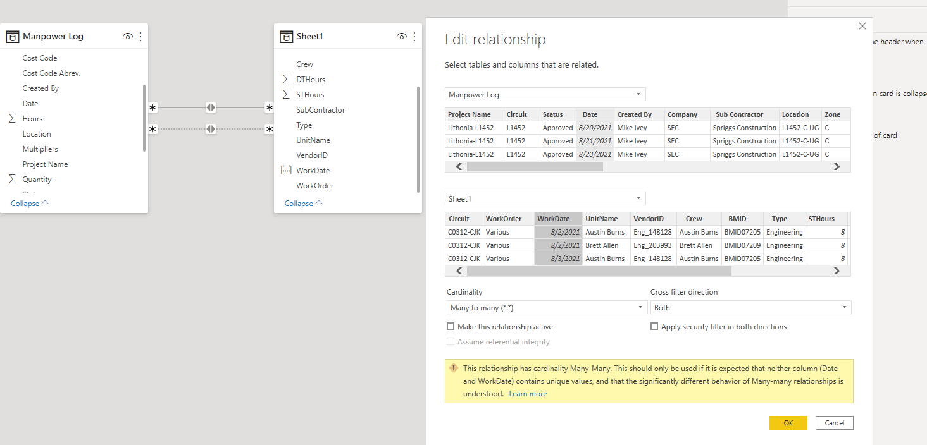
Task: Click right arrow on Manpower Log preview scrollbar
Action: click(x=837, y=167)
